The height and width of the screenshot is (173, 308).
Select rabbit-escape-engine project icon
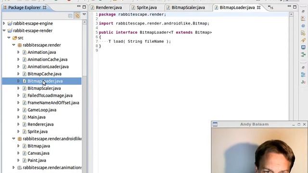point(10,24)
